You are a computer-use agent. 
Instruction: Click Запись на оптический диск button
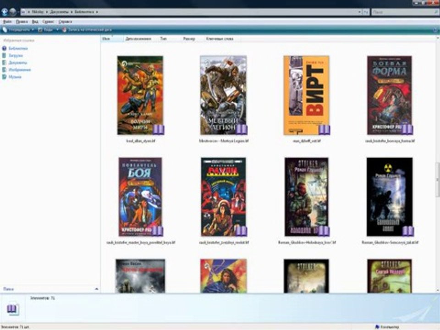pos(87,30)
